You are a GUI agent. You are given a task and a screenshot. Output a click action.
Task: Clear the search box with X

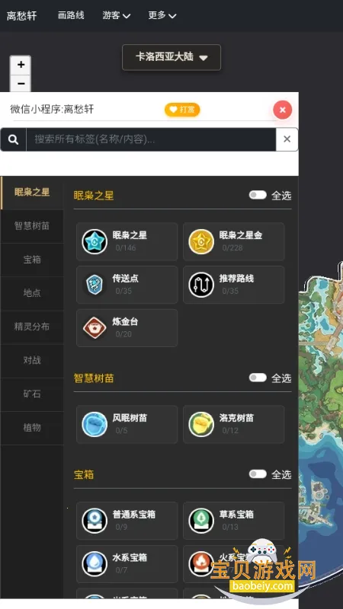[287, 139]
